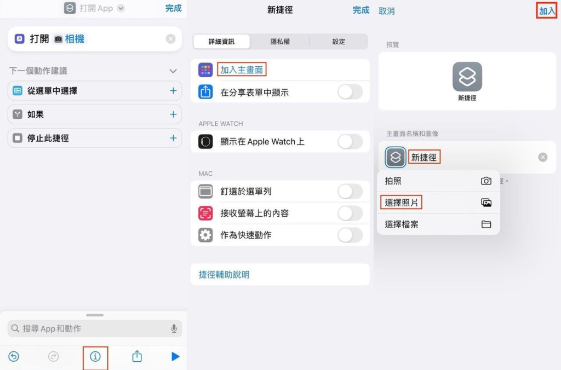This screenshot has width=561, height=370.
Task: Tap 加入主畫面 link
Action: pos(242,70)
